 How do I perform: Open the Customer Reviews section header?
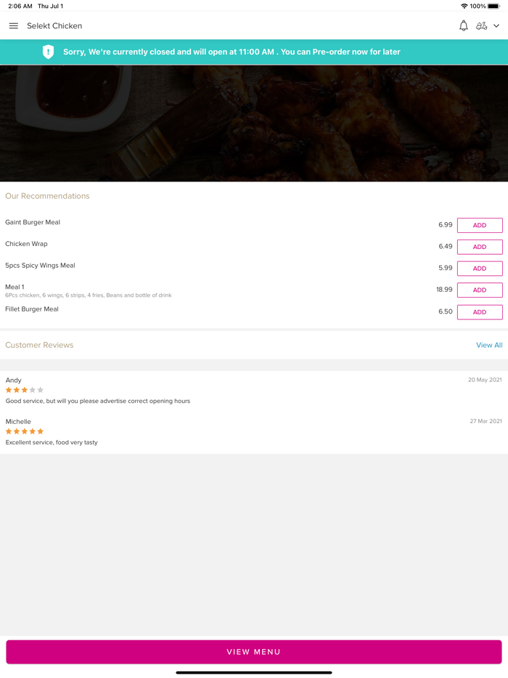tap(39, 345)
